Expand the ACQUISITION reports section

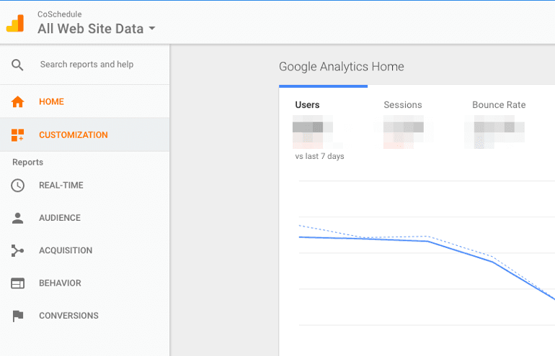(x=84, y=250)
